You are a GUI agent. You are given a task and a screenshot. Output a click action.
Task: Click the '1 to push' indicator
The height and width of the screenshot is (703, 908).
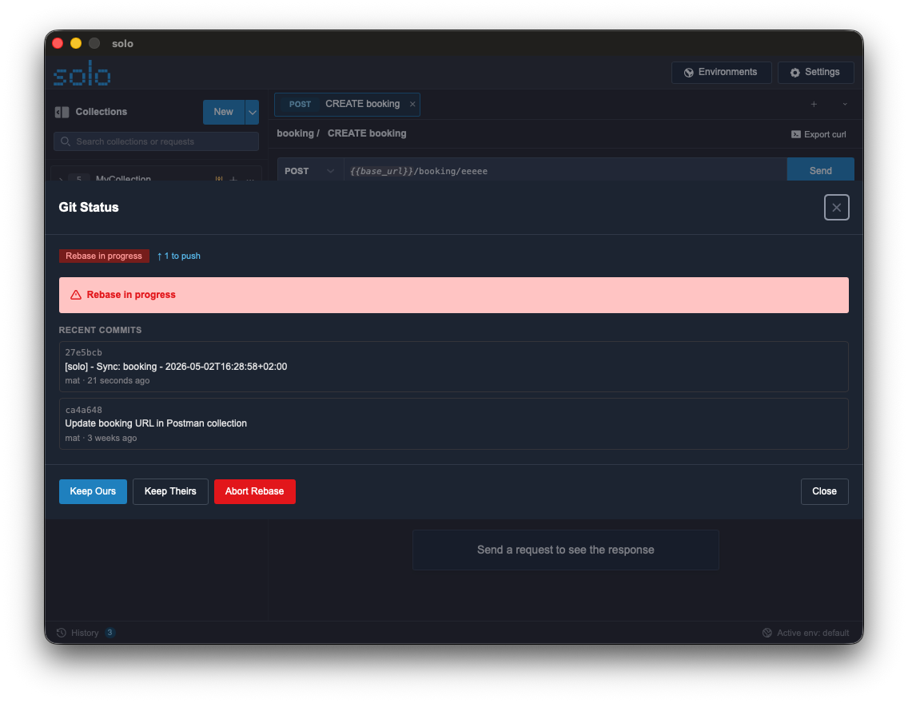tap(178, 256)
